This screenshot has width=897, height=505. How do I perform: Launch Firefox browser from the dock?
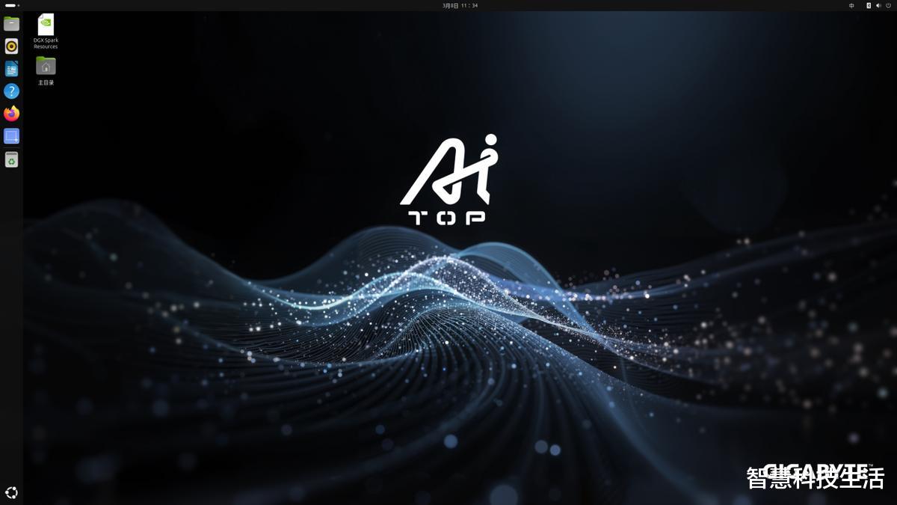click(11, 114)
